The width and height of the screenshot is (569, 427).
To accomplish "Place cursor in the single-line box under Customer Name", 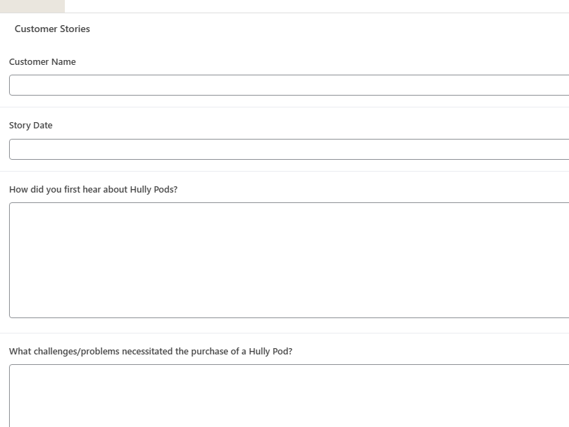I will tap(289, 85).
